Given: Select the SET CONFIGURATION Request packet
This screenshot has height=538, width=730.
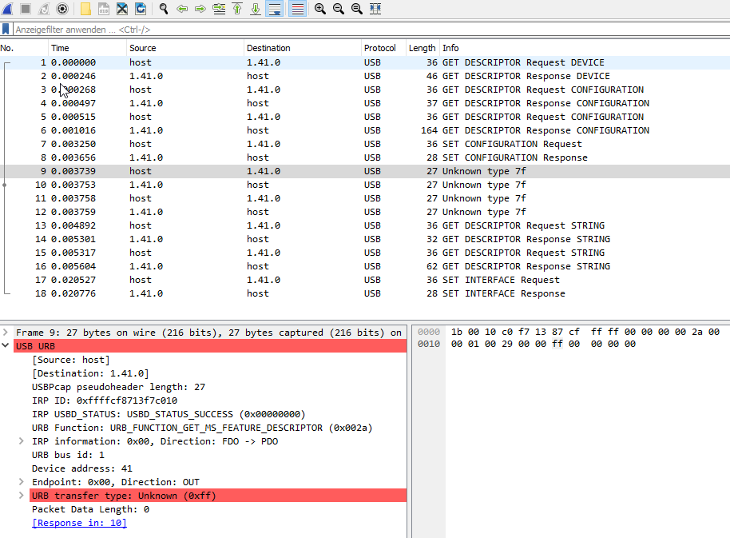Looking at the screenshot, I should click(240, 143).
